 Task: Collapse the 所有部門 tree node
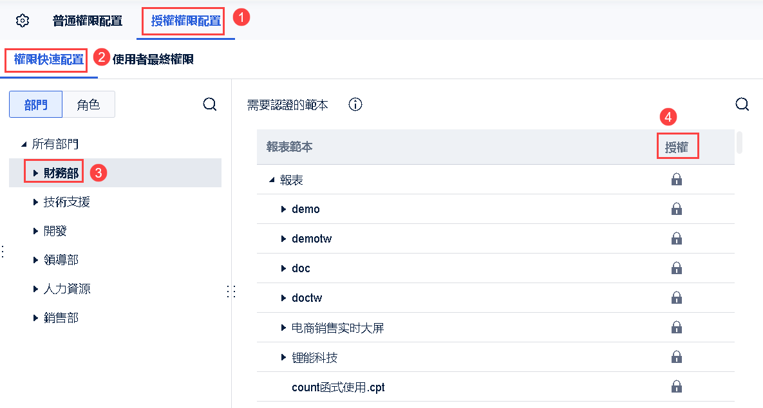click(24, 144)
